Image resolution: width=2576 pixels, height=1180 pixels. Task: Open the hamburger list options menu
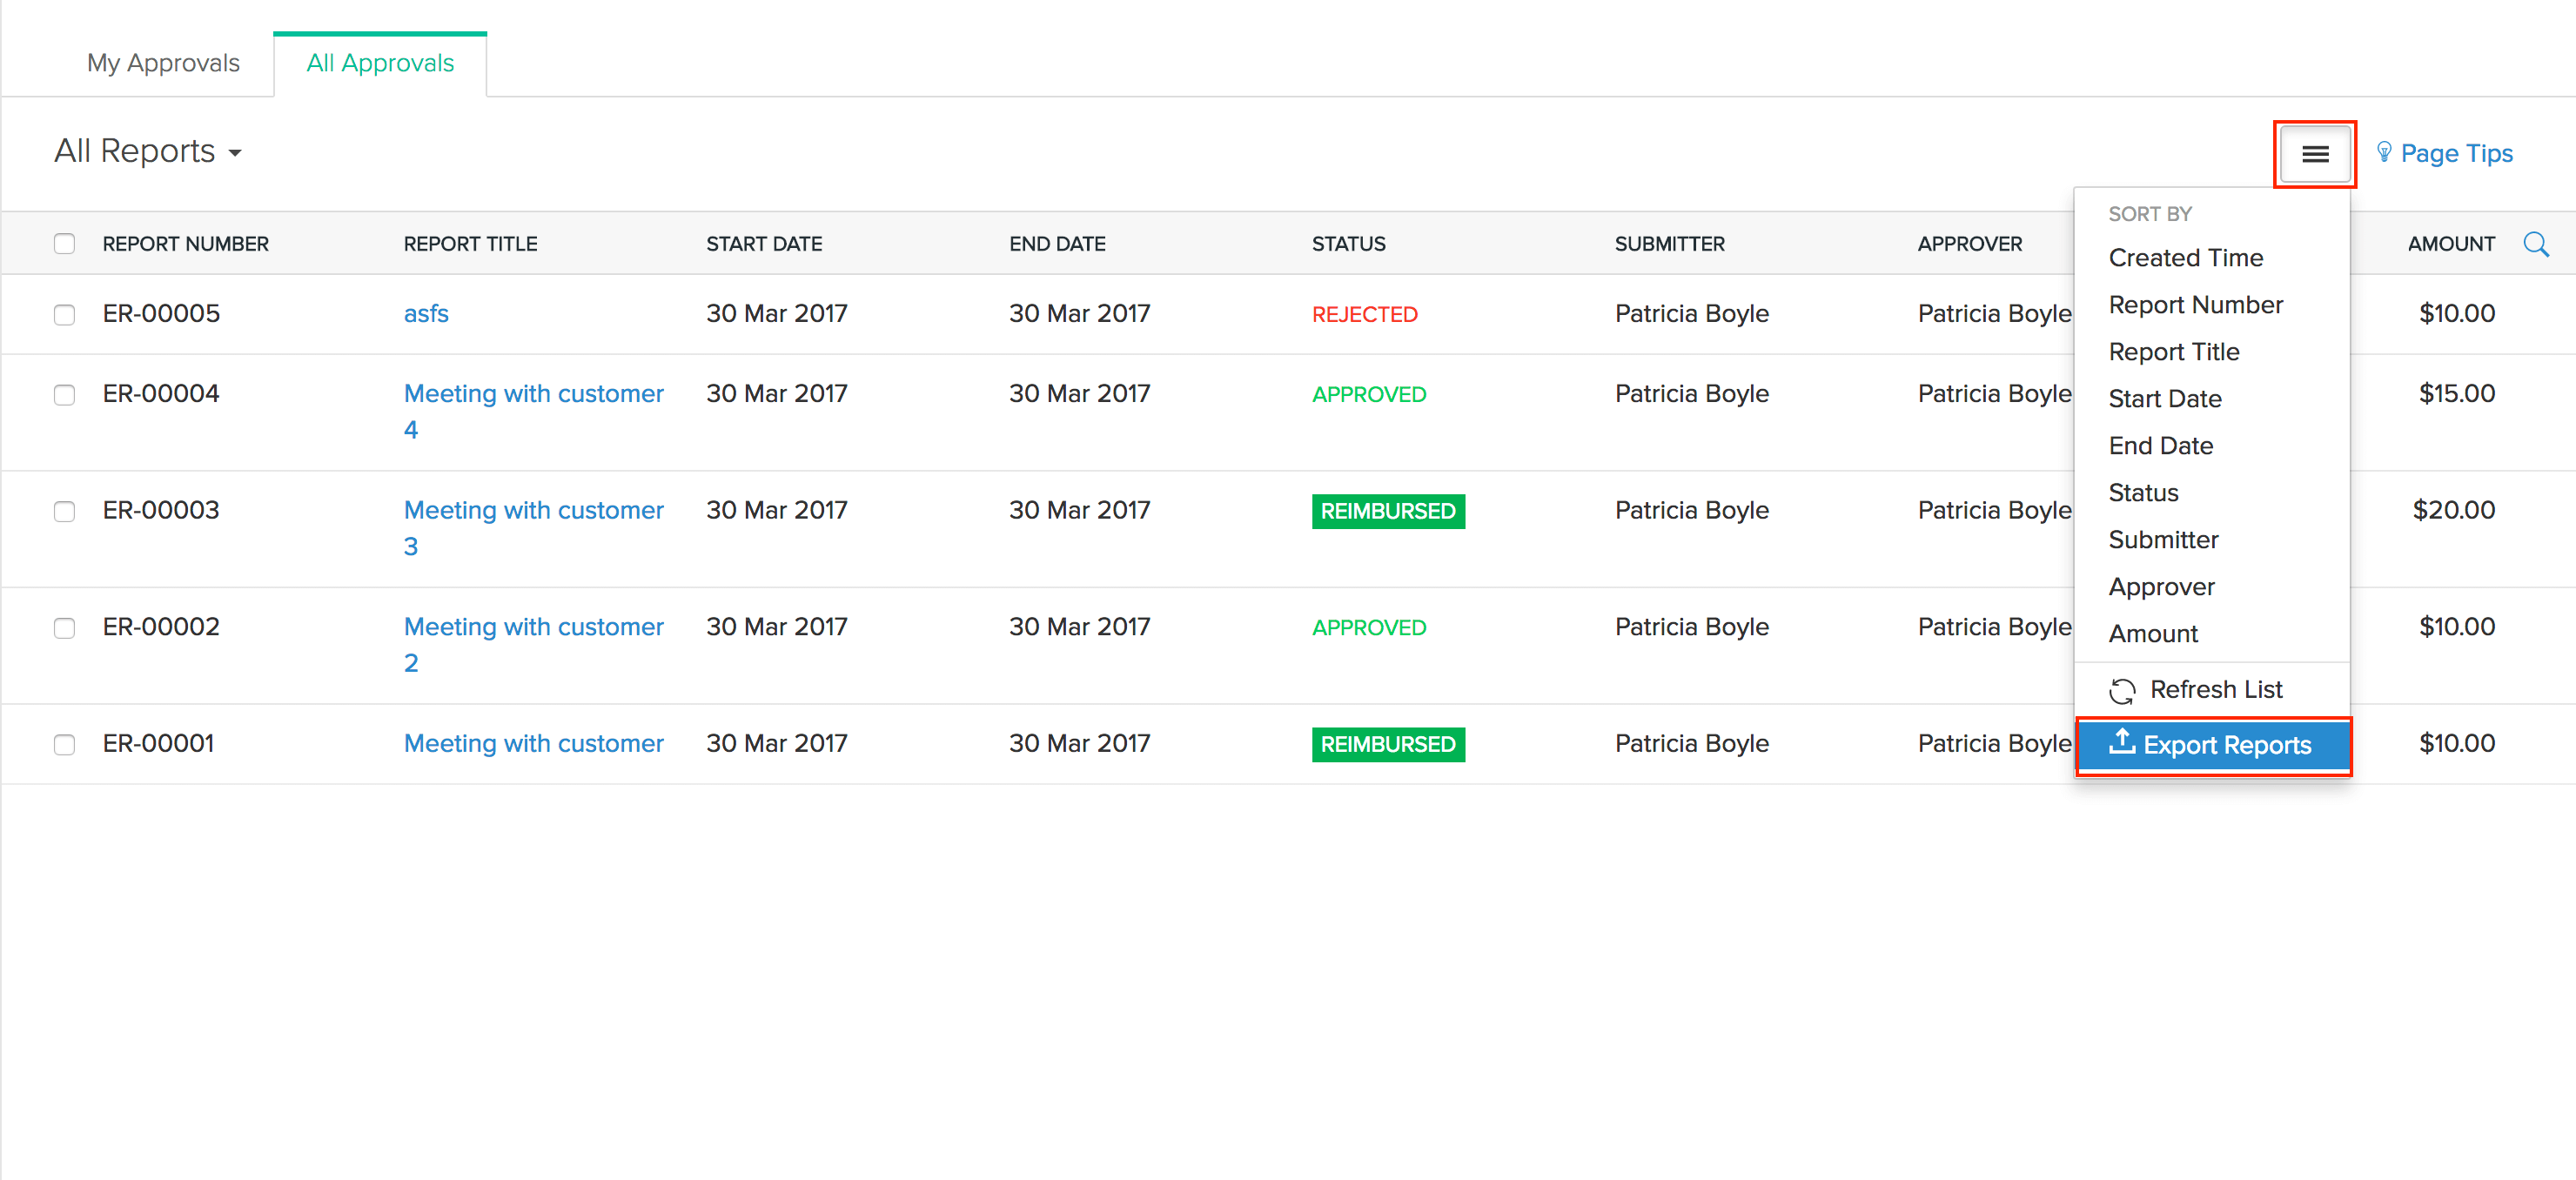2315,153
